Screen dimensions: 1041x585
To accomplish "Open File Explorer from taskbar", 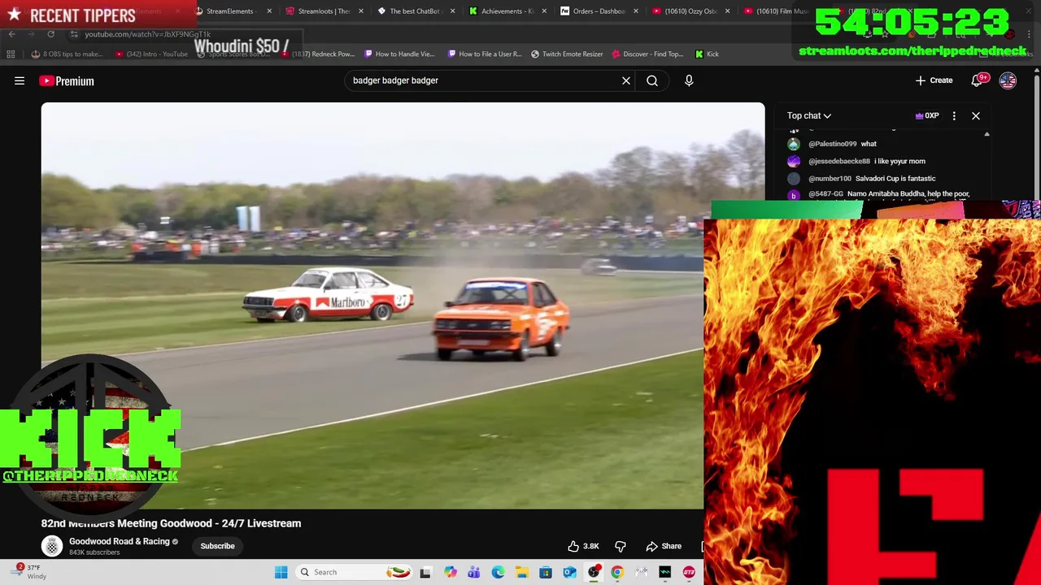I will tap(521, 572).
